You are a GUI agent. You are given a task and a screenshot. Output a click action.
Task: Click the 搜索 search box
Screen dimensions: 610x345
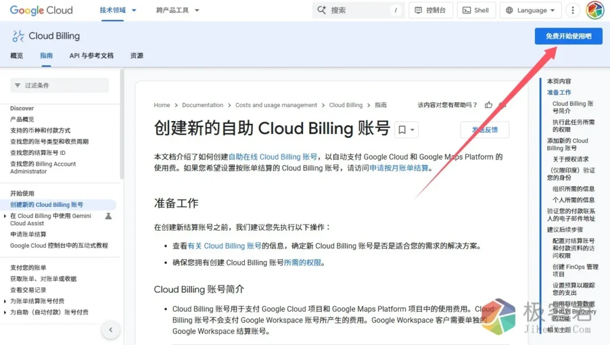point(359,10)
